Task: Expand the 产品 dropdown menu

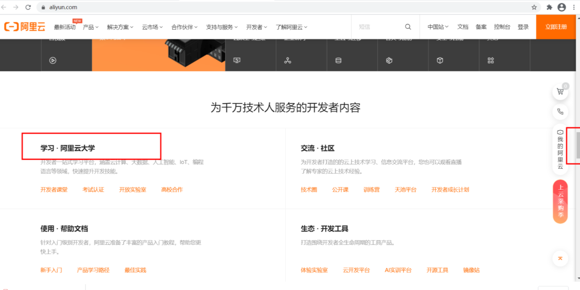Action: [x=91, y=27]
